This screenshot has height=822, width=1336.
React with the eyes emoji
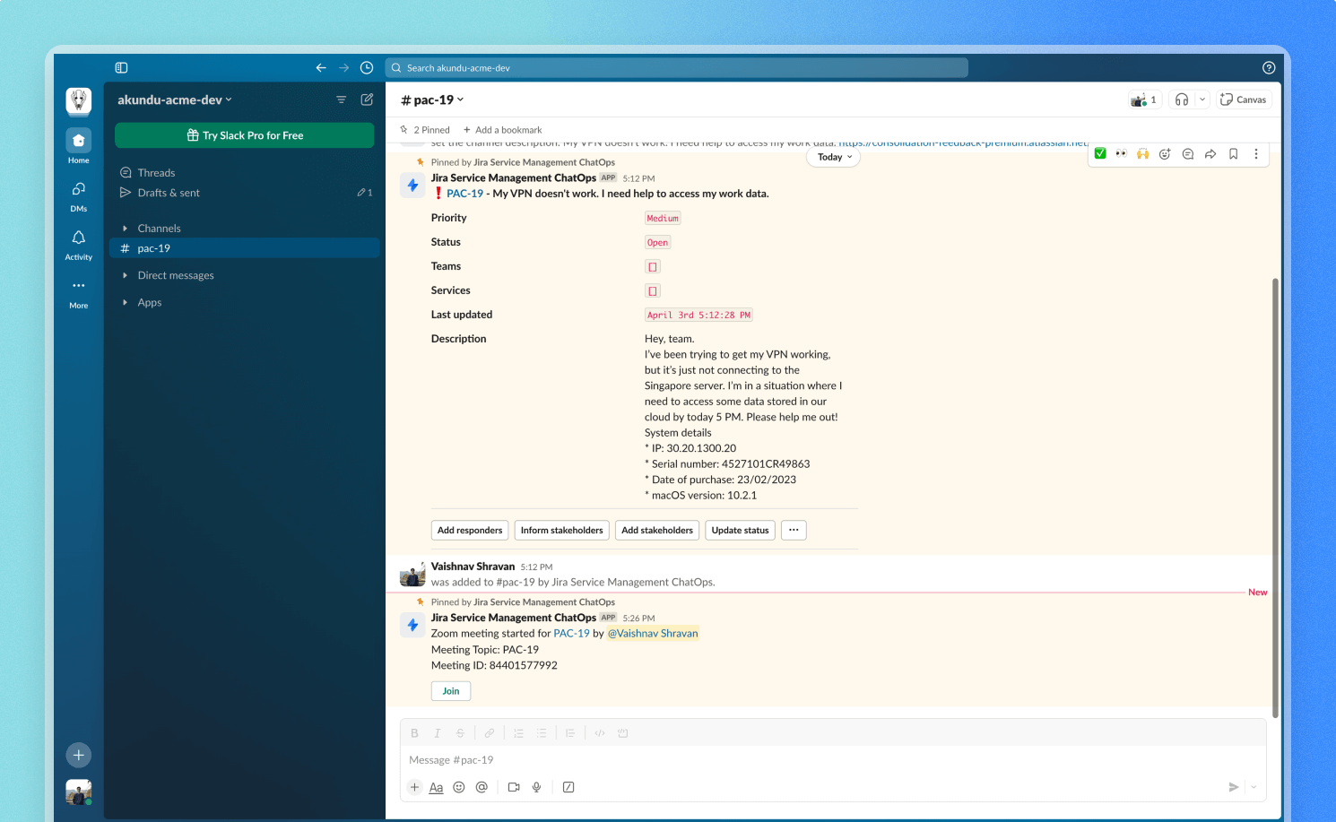1122,153
